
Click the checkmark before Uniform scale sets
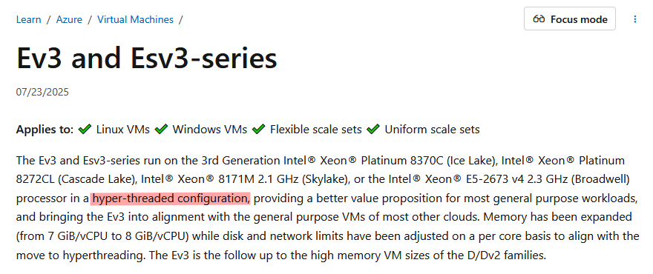[373, 130]
